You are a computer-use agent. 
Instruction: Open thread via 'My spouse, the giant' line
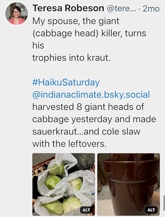[76, 21]
